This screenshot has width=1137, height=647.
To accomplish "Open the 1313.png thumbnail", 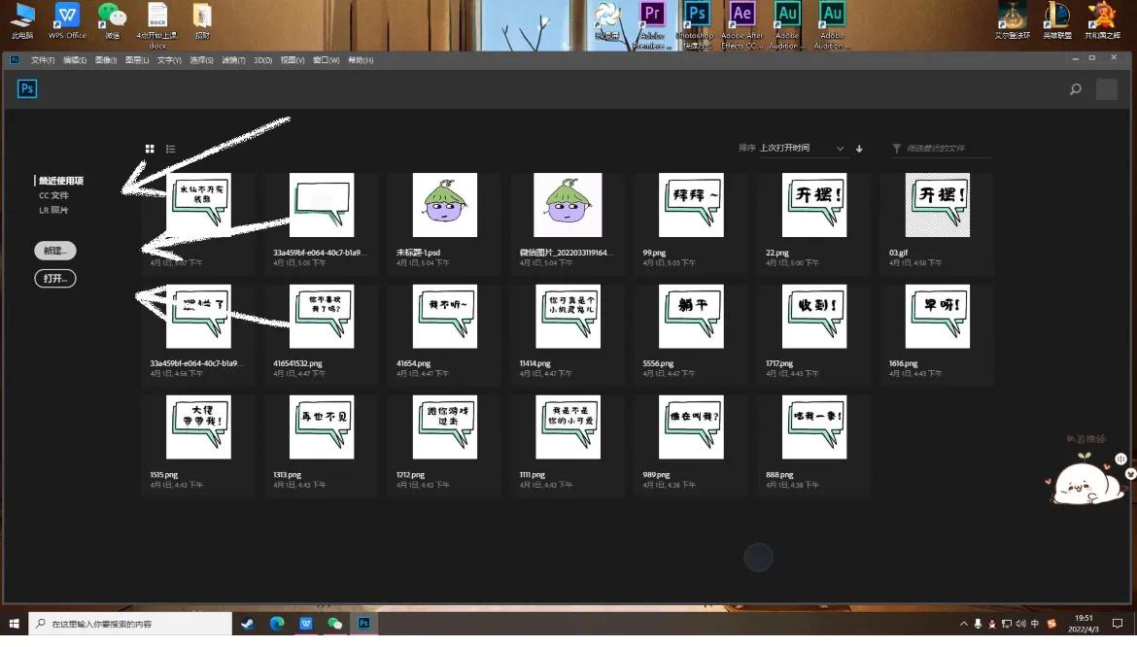I will (322, 427).
